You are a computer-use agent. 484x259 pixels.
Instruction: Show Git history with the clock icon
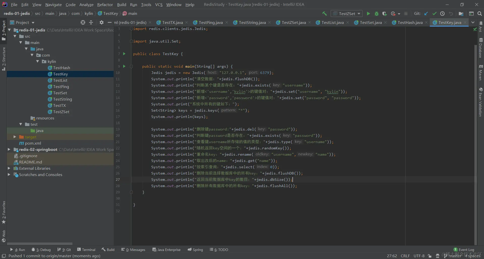coord(442,14)
